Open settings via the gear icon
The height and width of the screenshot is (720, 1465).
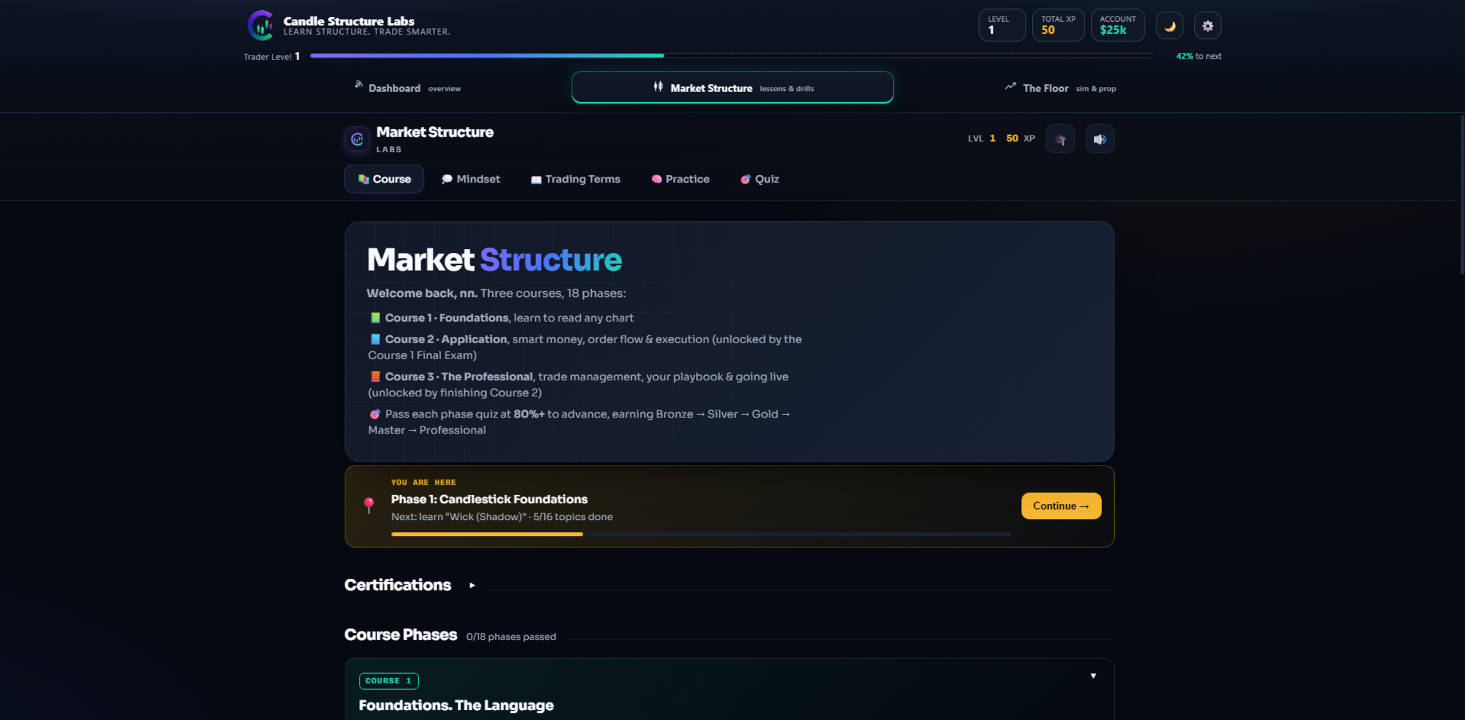click(1207, 26)
